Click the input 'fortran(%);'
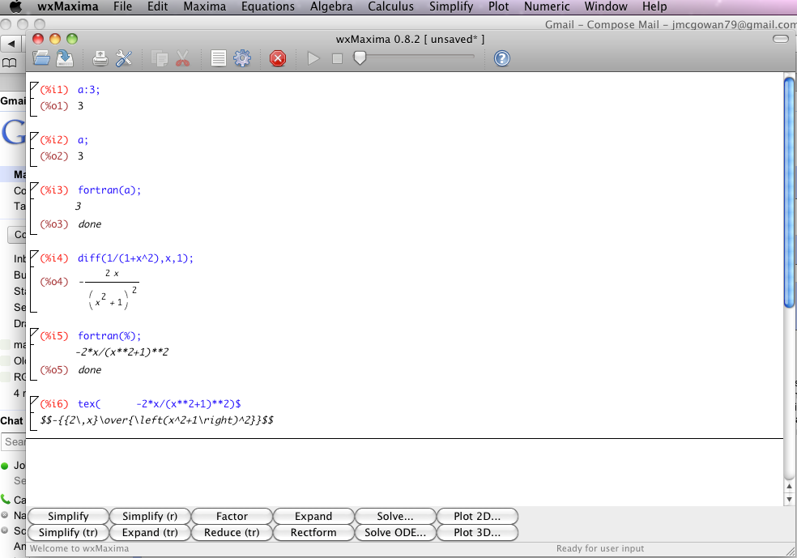This screenshot has width=797, height=558. [109, 336]
